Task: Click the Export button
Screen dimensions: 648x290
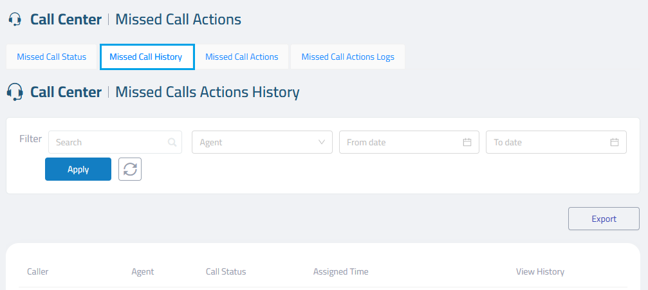Action: coord(604,219)
